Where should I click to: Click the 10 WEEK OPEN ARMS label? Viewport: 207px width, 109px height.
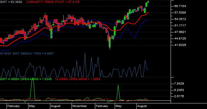77,79
